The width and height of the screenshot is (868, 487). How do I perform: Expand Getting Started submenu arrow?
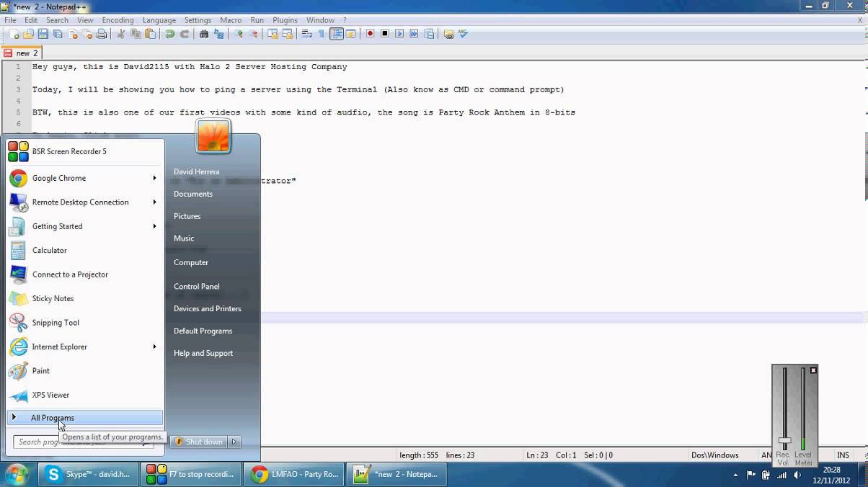pos(154,226)
